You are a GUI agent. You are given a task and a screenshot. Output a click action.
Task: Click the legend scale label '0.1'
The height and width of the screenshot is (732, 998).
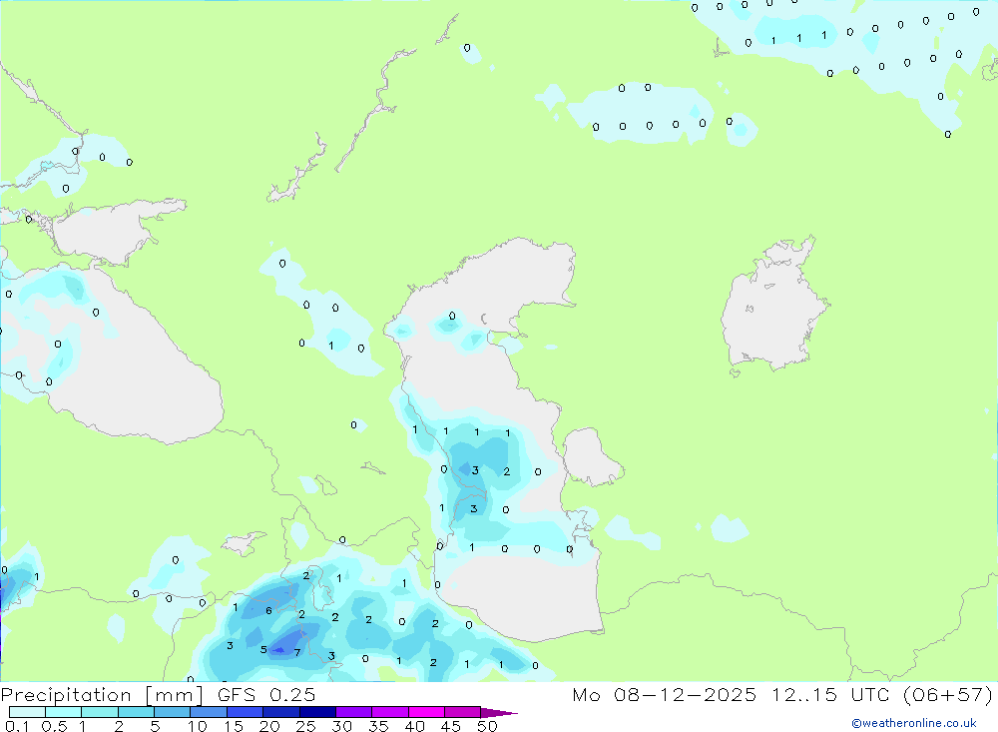(x=17, y=726)
